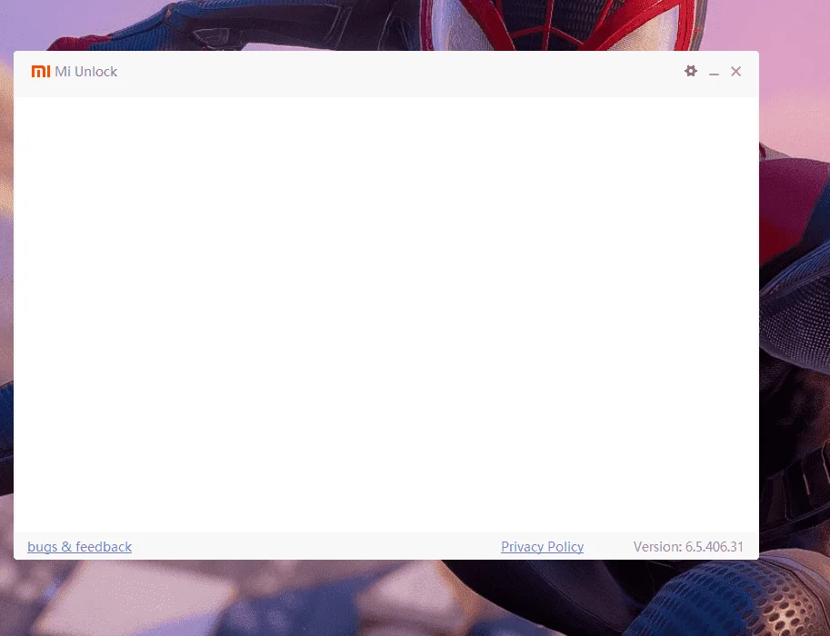This screenshot has height=636, width=830.
Task: Open the settings gear in Mi Unlock
Action: 690,71
